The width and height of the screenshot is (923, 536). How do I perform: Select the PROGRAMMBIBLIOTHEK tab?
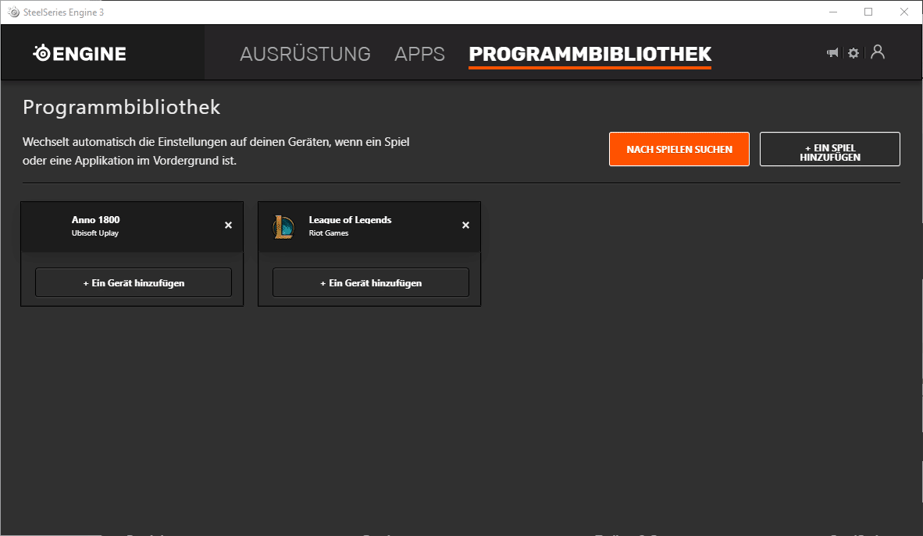click(590, 54)
